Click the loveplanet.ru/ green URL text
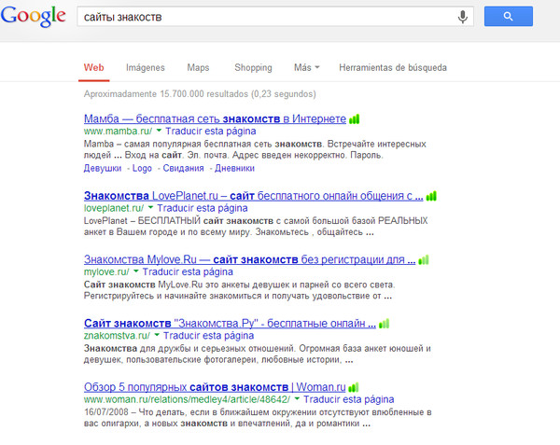The width and height of the screenshot is (560, 445). tap(114, 208)
